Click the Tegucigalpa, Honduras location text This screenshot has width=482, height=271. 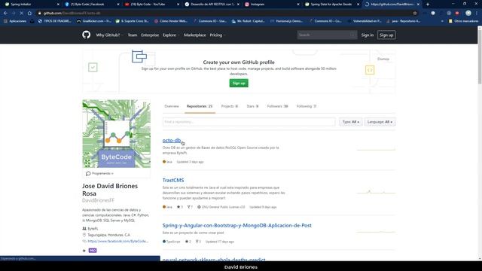[108, 235]
